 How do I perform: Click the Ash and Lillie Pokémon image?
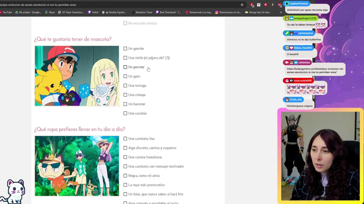click(77, 76)
